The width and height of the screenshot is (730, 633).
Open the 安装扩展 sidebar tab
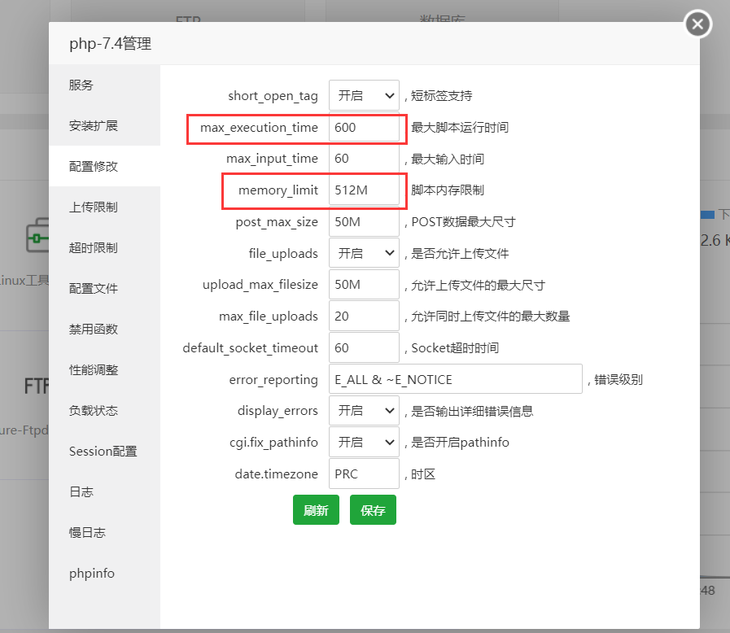94,126
